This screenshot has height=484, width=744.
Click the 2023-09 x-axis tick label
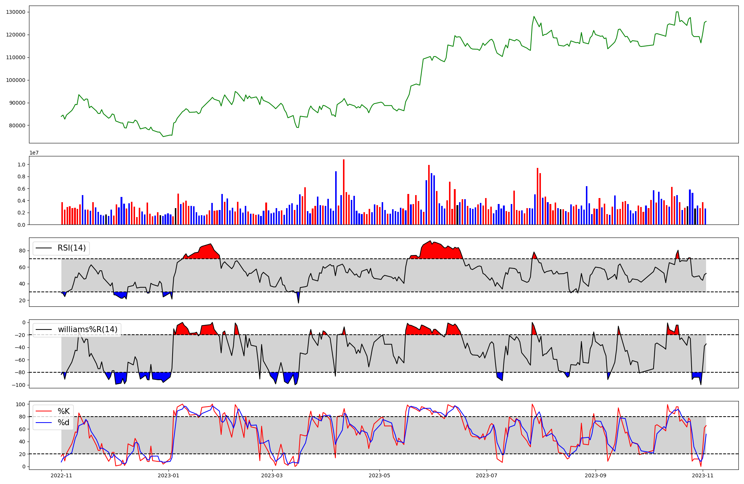pyautogui.click(x=596, y=475)
